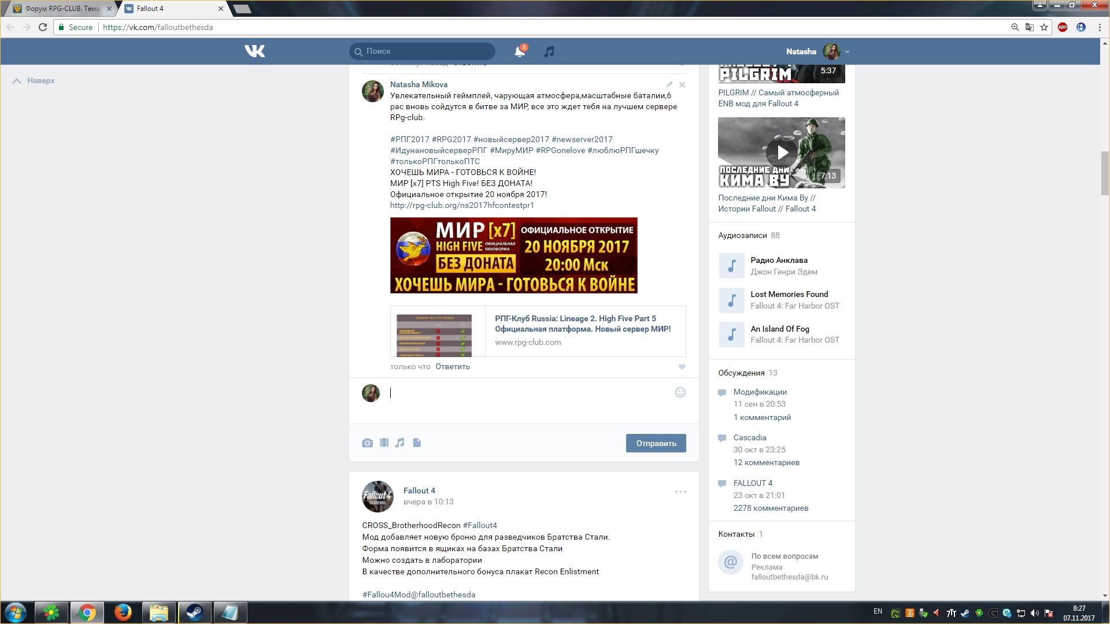This screenshot has height=624, width=1110.
Task: Click the page vertical scrollbar thumb
Action: point(1105,173)
